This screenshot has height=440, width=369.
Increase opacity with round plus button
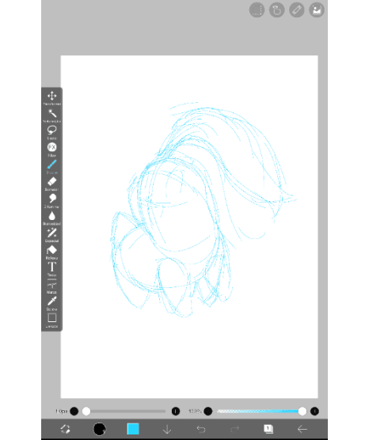coord(314,412)
